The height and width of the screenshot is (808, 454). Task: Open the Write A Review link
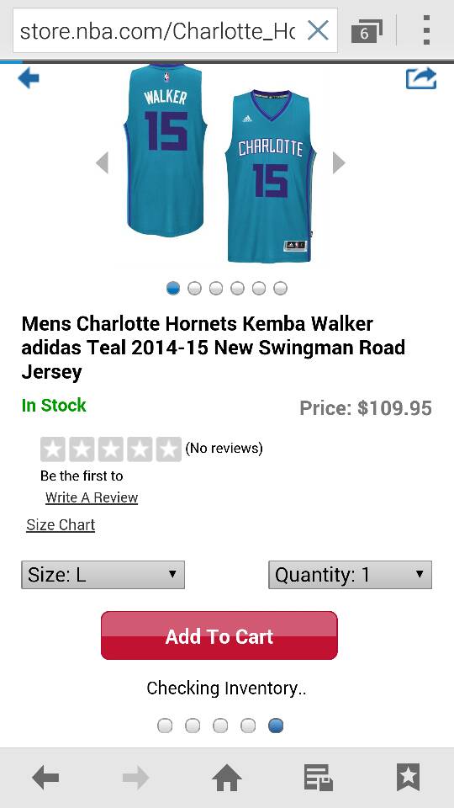[92, 497]
